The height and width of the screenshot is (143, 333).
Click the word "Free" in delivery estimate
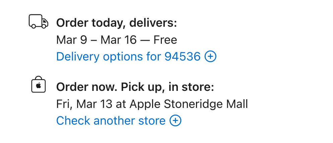point(165,40)
